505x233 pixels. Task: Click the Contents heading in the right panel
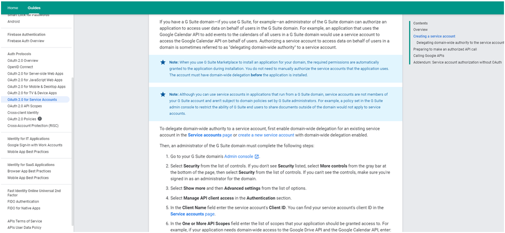420,23
